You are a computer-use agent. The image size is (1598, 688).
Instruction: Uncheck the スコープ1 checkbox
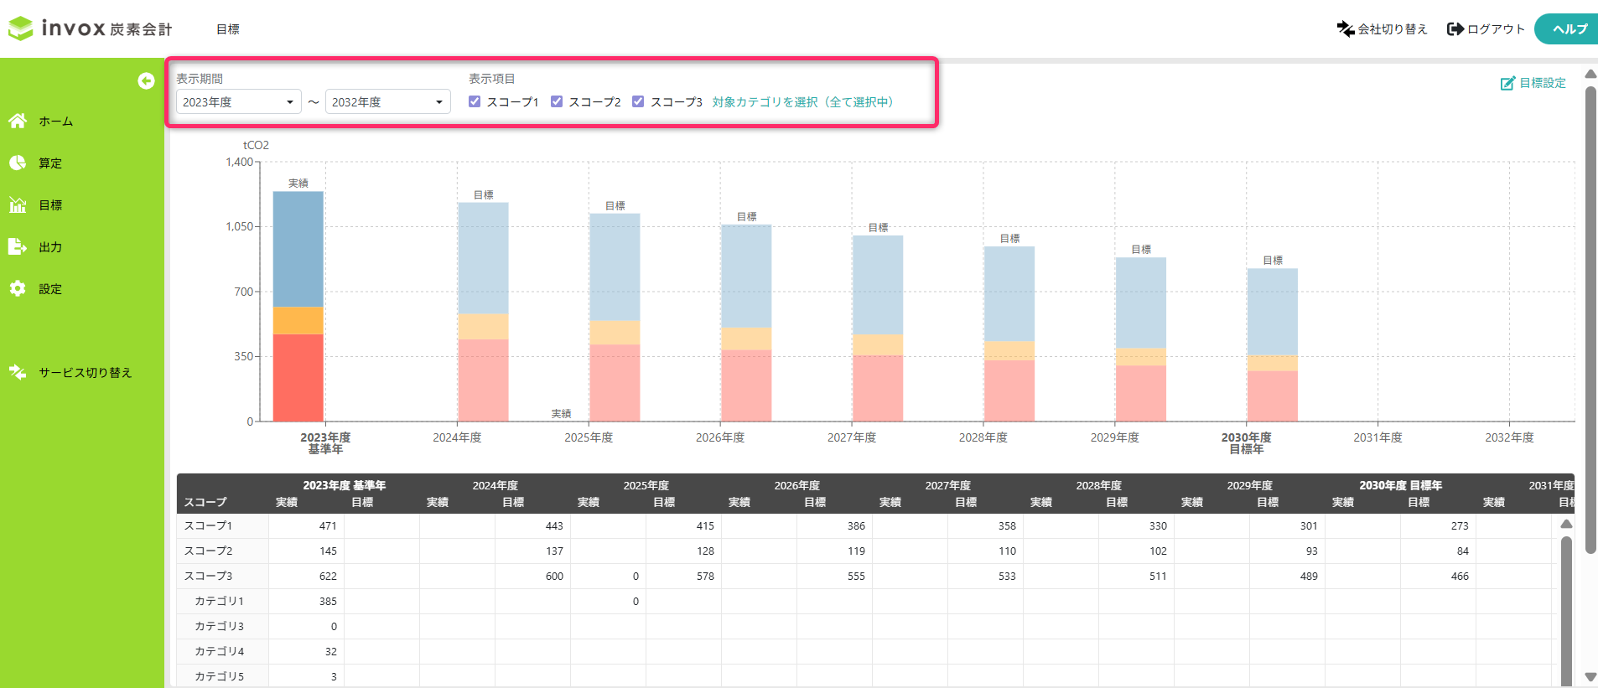tap(475, 101)
